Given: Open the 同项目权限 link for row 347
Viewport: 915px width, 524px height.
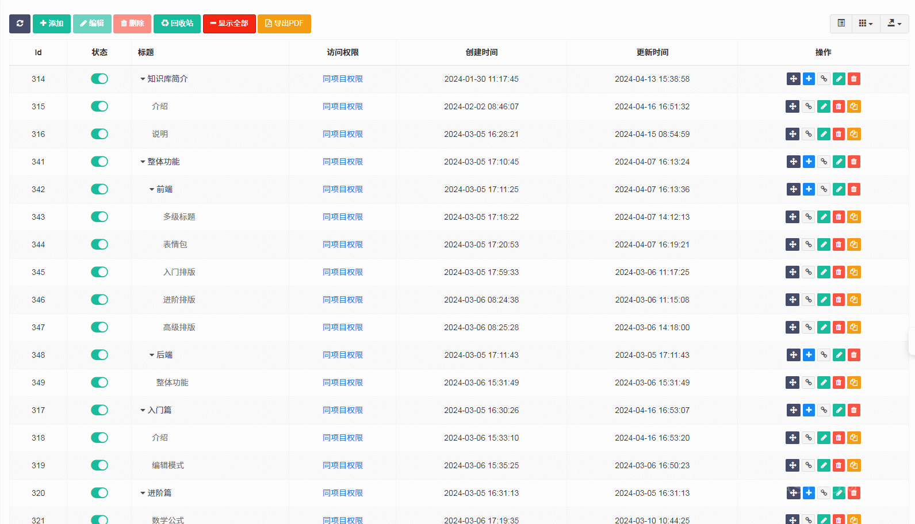Looking at the screenshot, I should coord(343,327).
